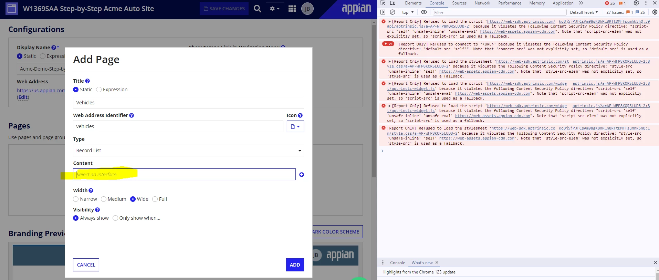Switch to DevTools Sources tab
The width and height of the screenshot is (659, 280).
[x=459, y=3]
